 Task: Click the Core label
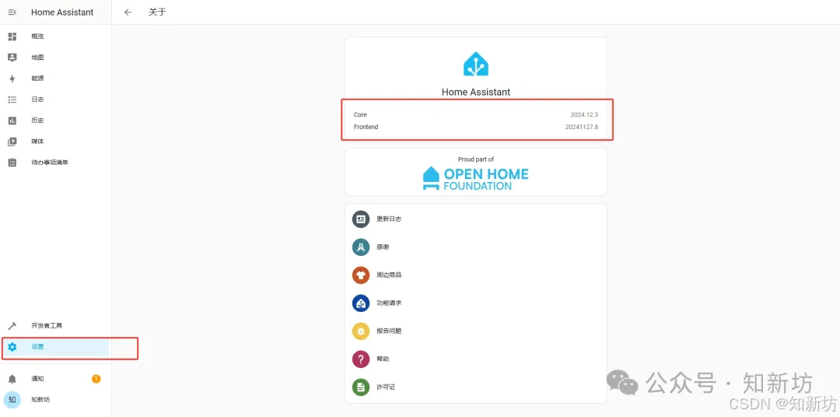tap(360, 114)
